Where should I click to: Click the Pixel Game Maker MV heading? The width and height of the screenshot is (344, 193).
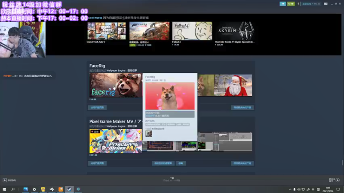click(115, 121)
